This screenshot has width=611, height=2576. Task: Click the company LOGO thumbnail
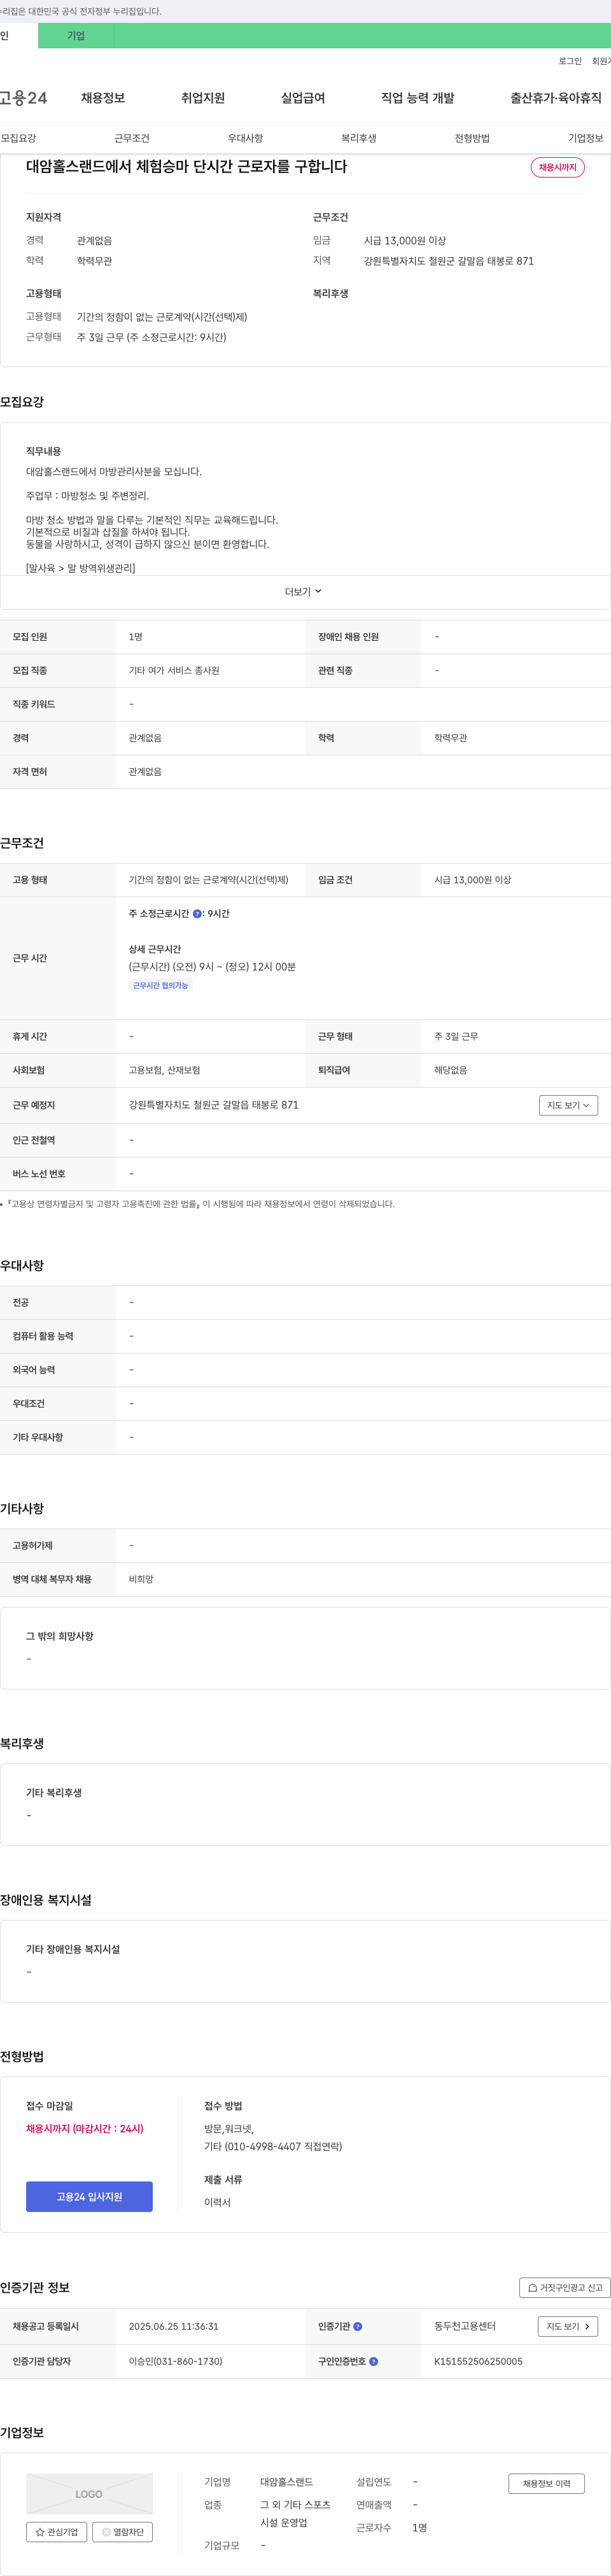[89, 2493]
